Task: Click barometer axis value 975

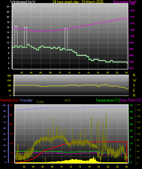Action: coord(132,68)
